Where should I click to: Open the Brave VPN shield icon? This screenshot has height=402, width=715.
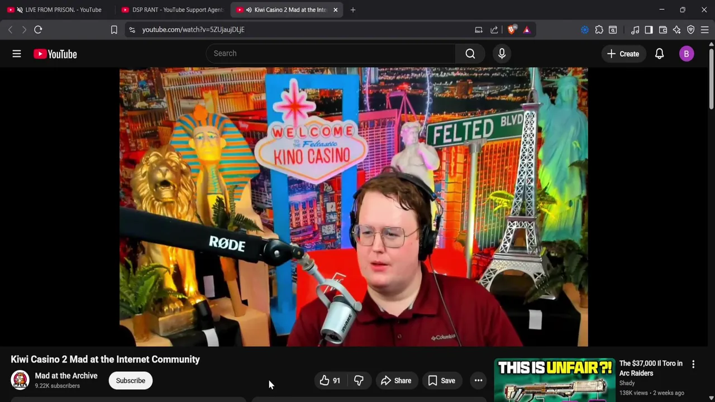[x=690, y=30]
